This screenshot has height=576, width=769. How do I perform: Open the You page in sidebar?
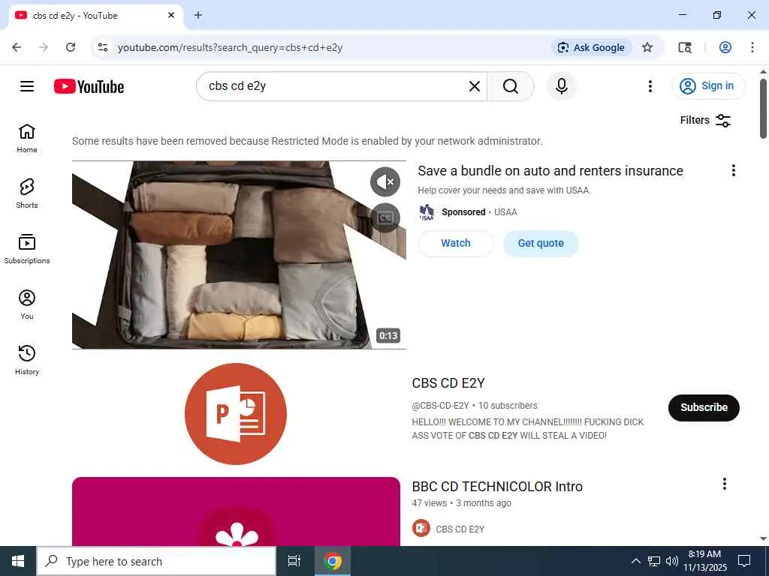click(27, 304)
